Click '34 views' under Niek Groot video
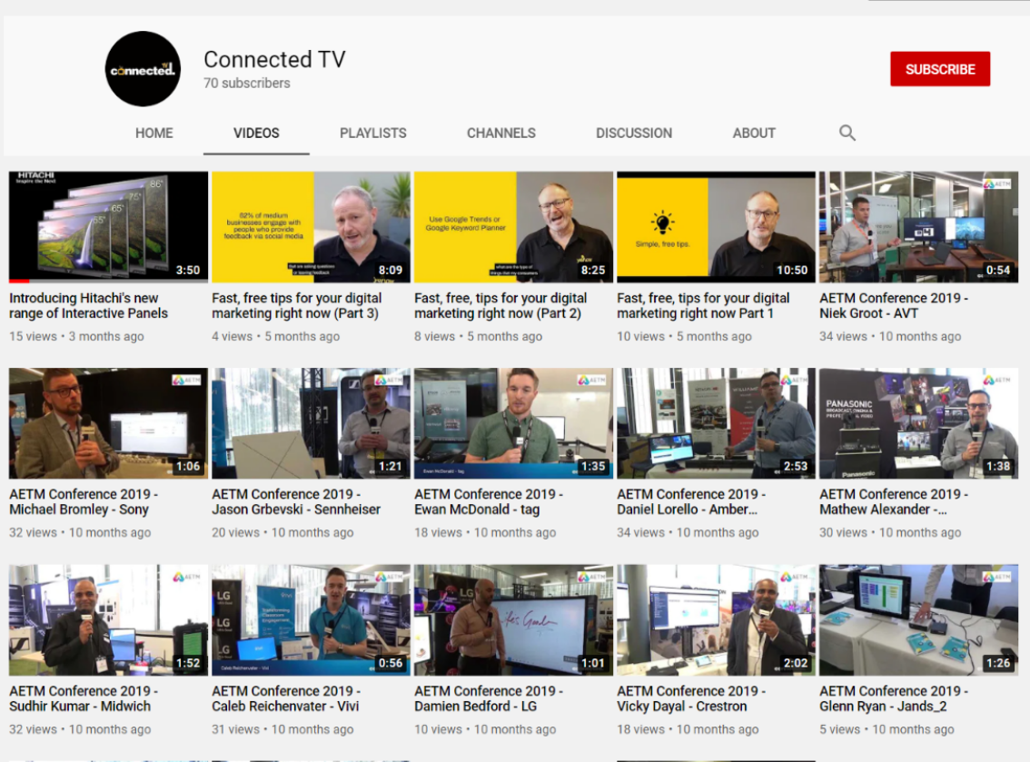 tap(843, 336)
